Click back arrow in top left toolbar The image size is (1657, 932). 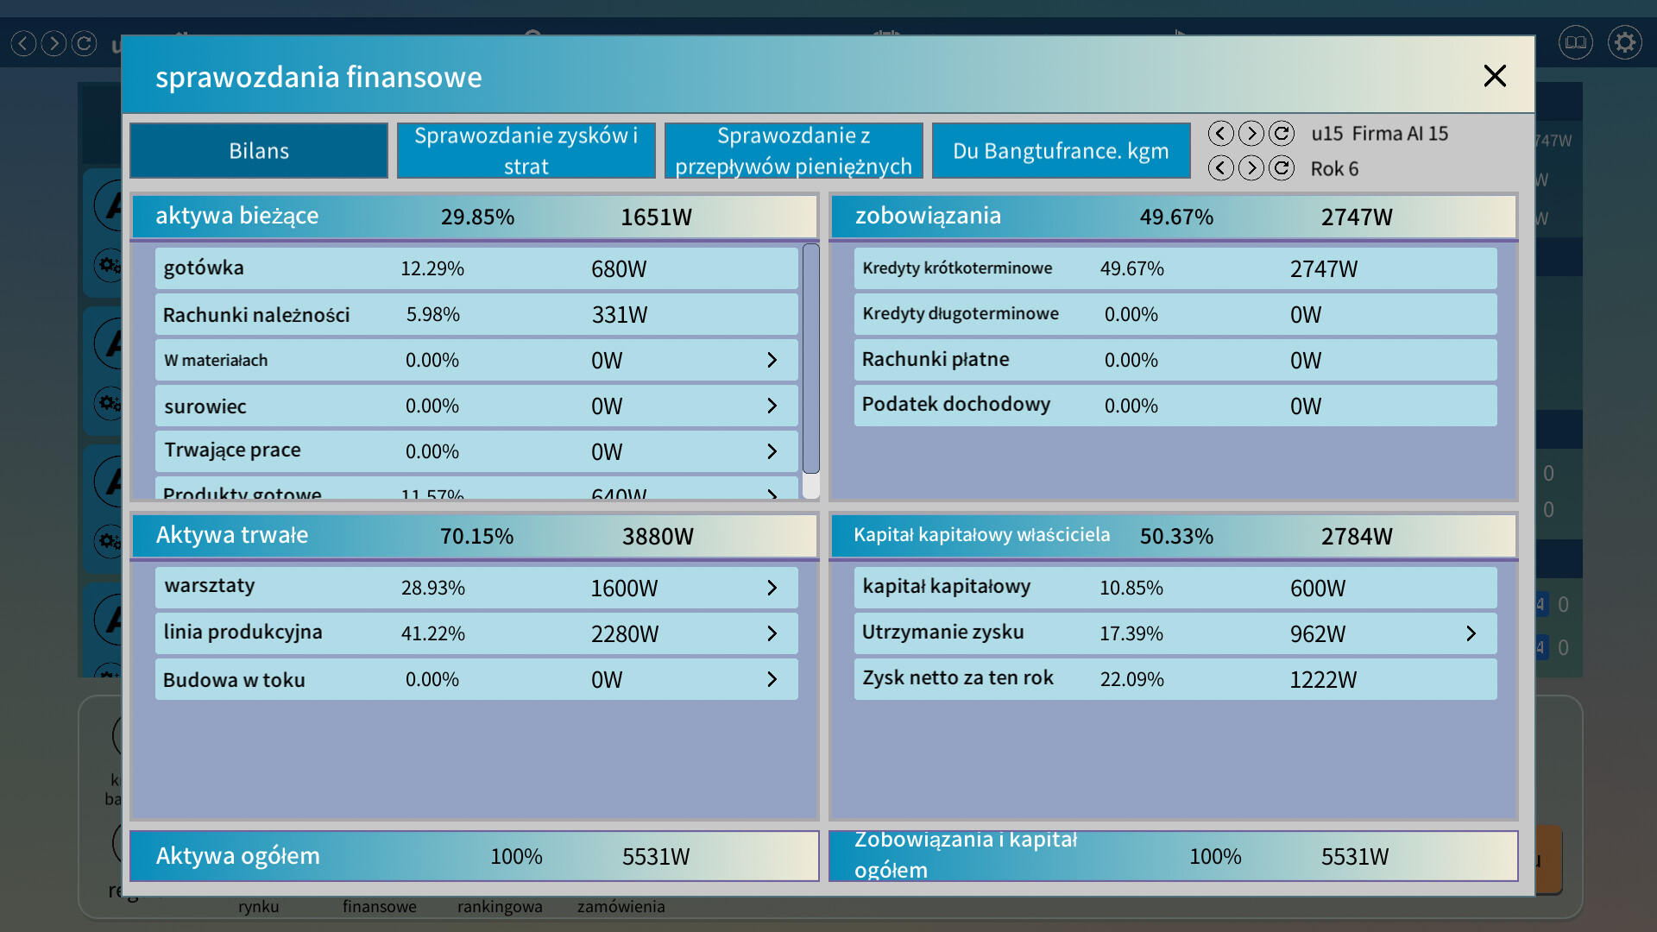24,43
